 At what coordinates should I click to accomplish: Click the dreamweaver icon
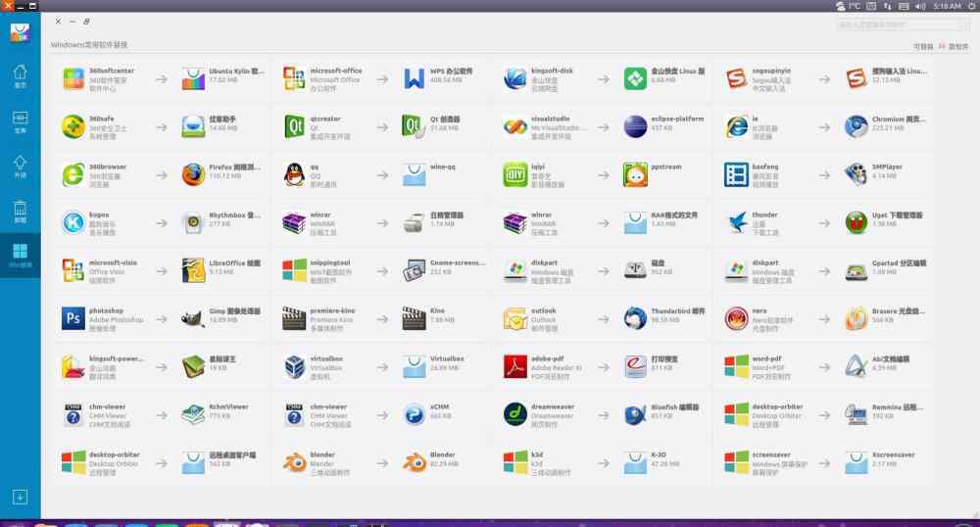click(515, 415)
